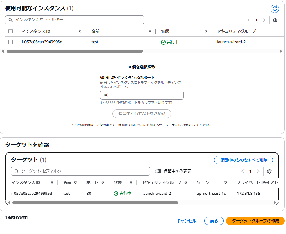
Task: Sort targets by 名前 column
Action: [x=75, y=183]
